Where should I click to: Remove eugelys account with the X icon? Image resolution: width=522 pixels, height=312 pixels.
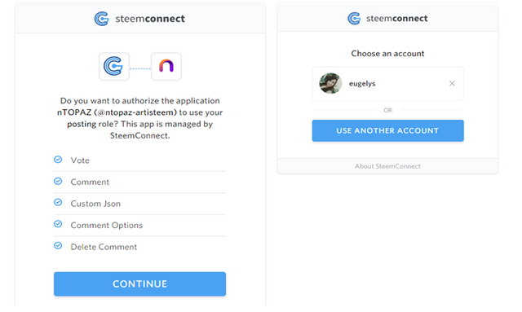[452, 83]
